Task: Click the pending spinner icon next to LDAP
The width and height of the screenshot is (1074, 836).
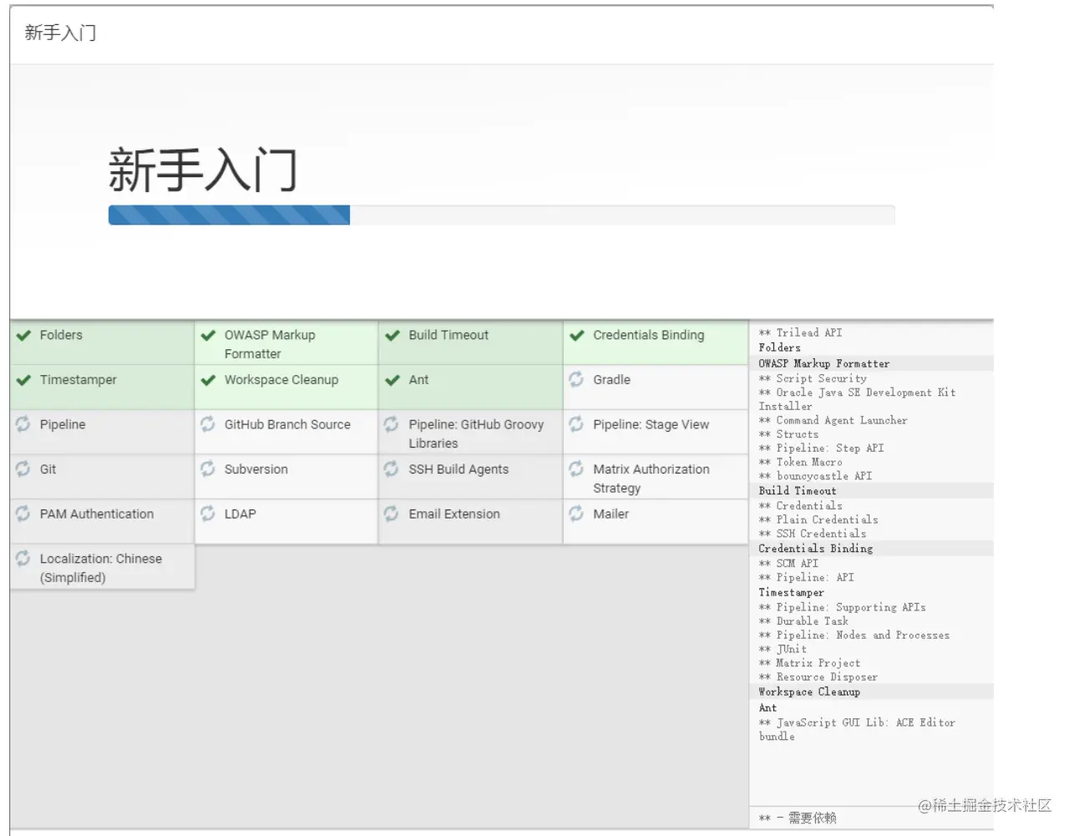Action: (207, 513)
